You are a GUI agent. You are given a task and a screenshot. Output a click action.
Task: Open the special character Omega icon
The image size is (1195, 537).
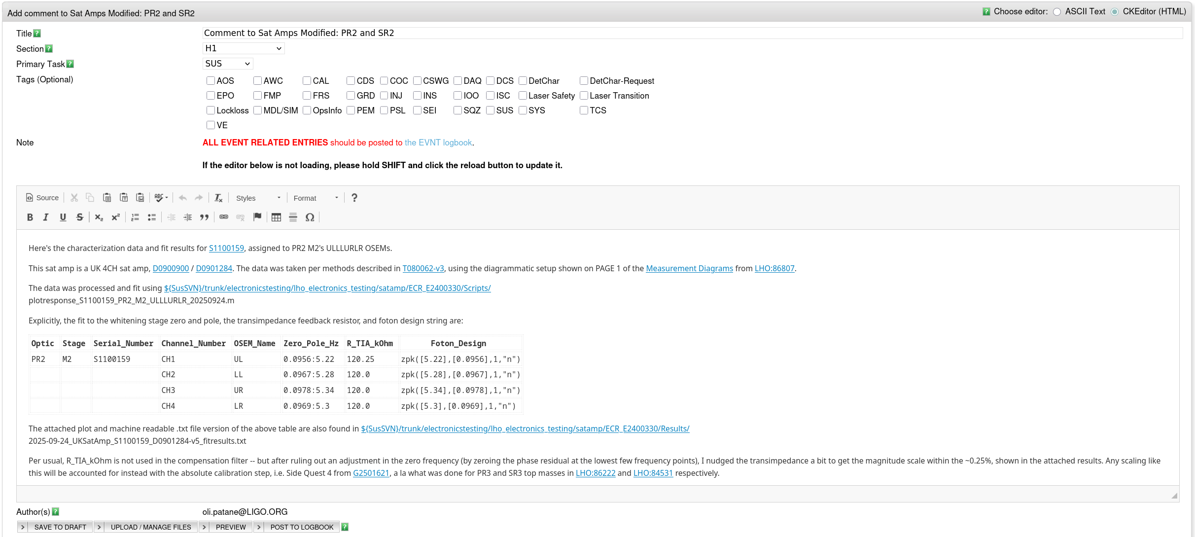point(310,217)
